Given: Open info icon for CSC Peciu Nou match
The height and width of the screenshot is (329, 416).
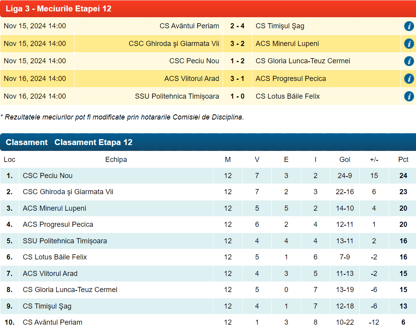Looking at the screenshot, I should [x=409, y=61].
